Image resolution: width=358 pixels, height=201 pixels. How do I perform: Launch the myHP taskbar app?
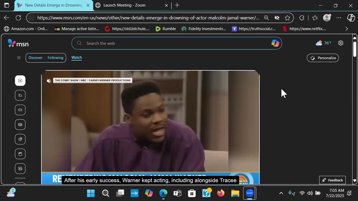pos(135,193)
